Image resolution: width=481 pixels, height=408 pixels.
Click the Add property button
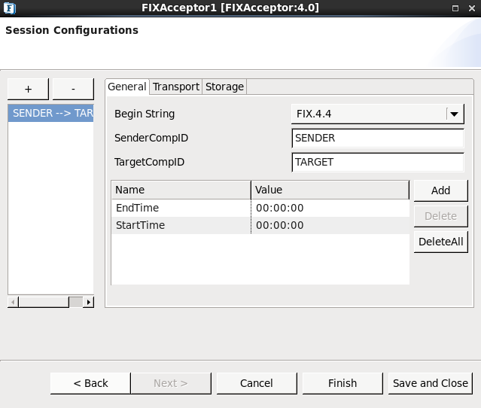[441, 190]
